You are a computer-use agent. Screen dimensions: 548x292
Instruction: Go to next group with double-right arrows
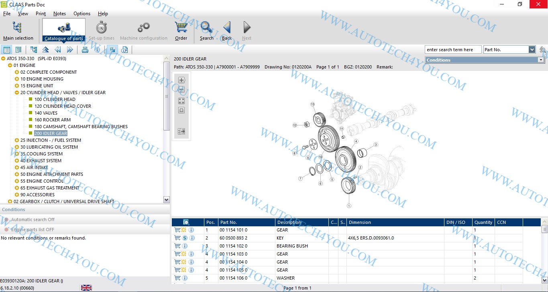70,50
